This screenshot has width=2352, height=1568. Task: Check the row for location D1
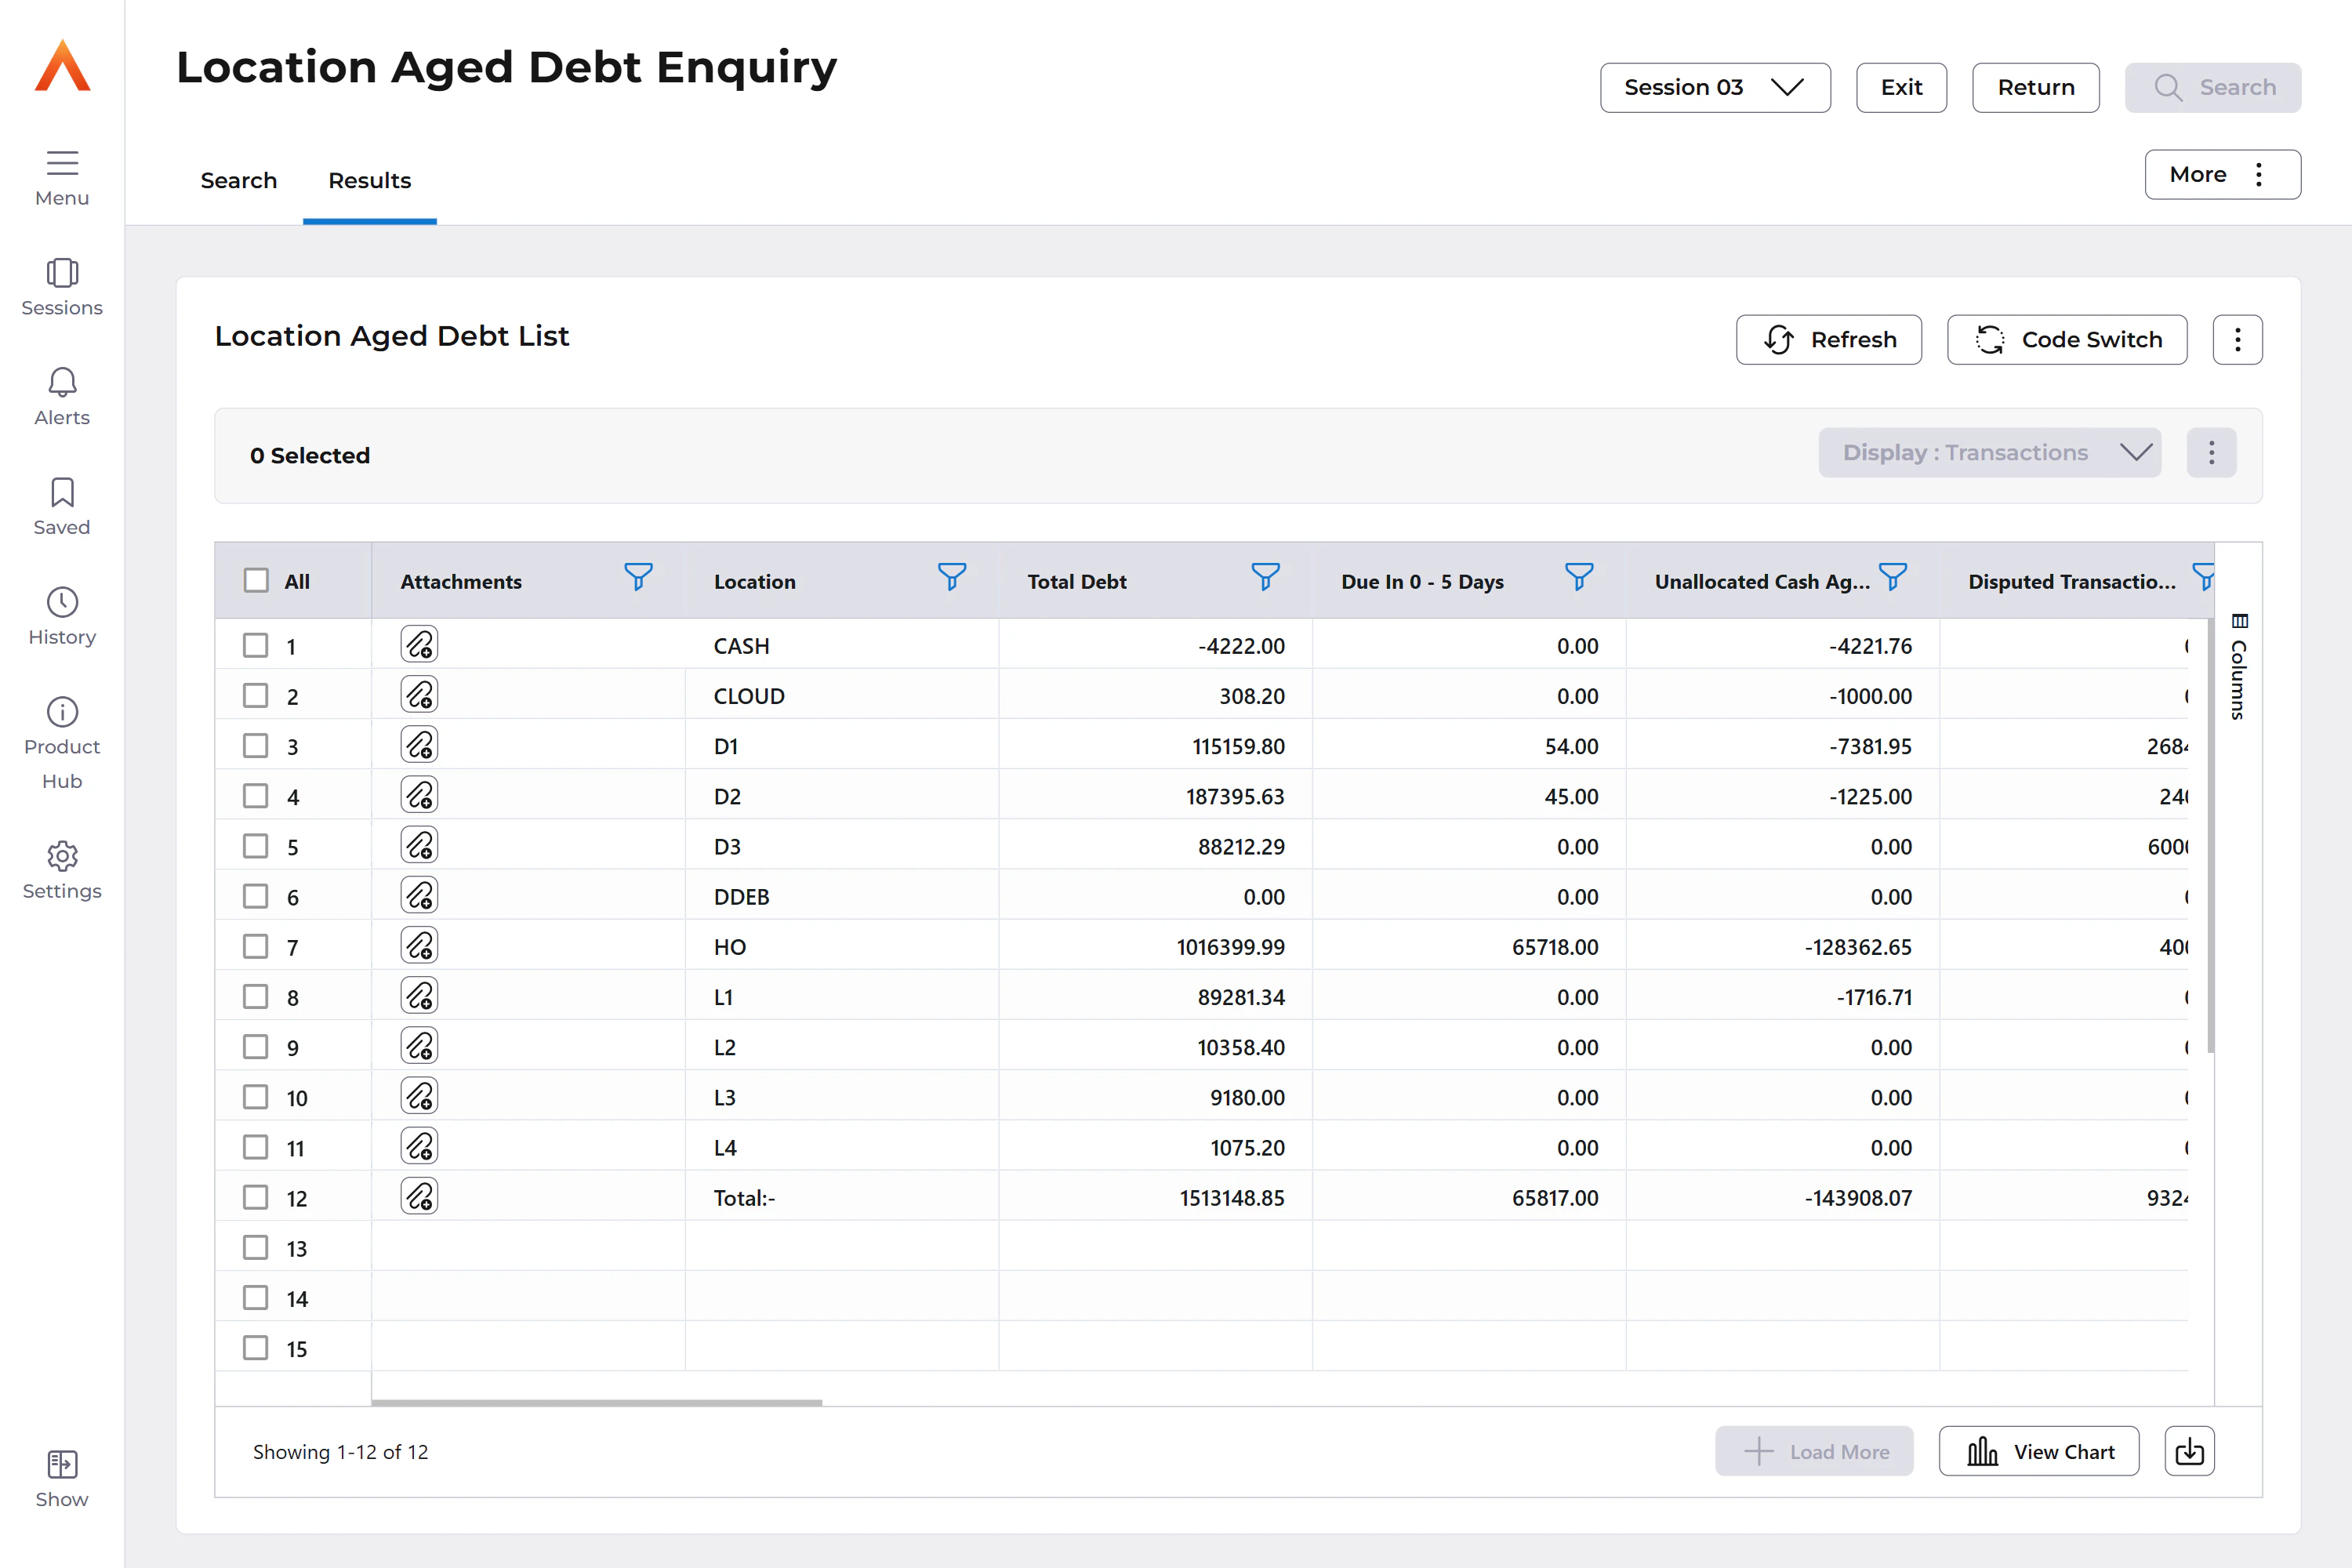pos(255,745)
